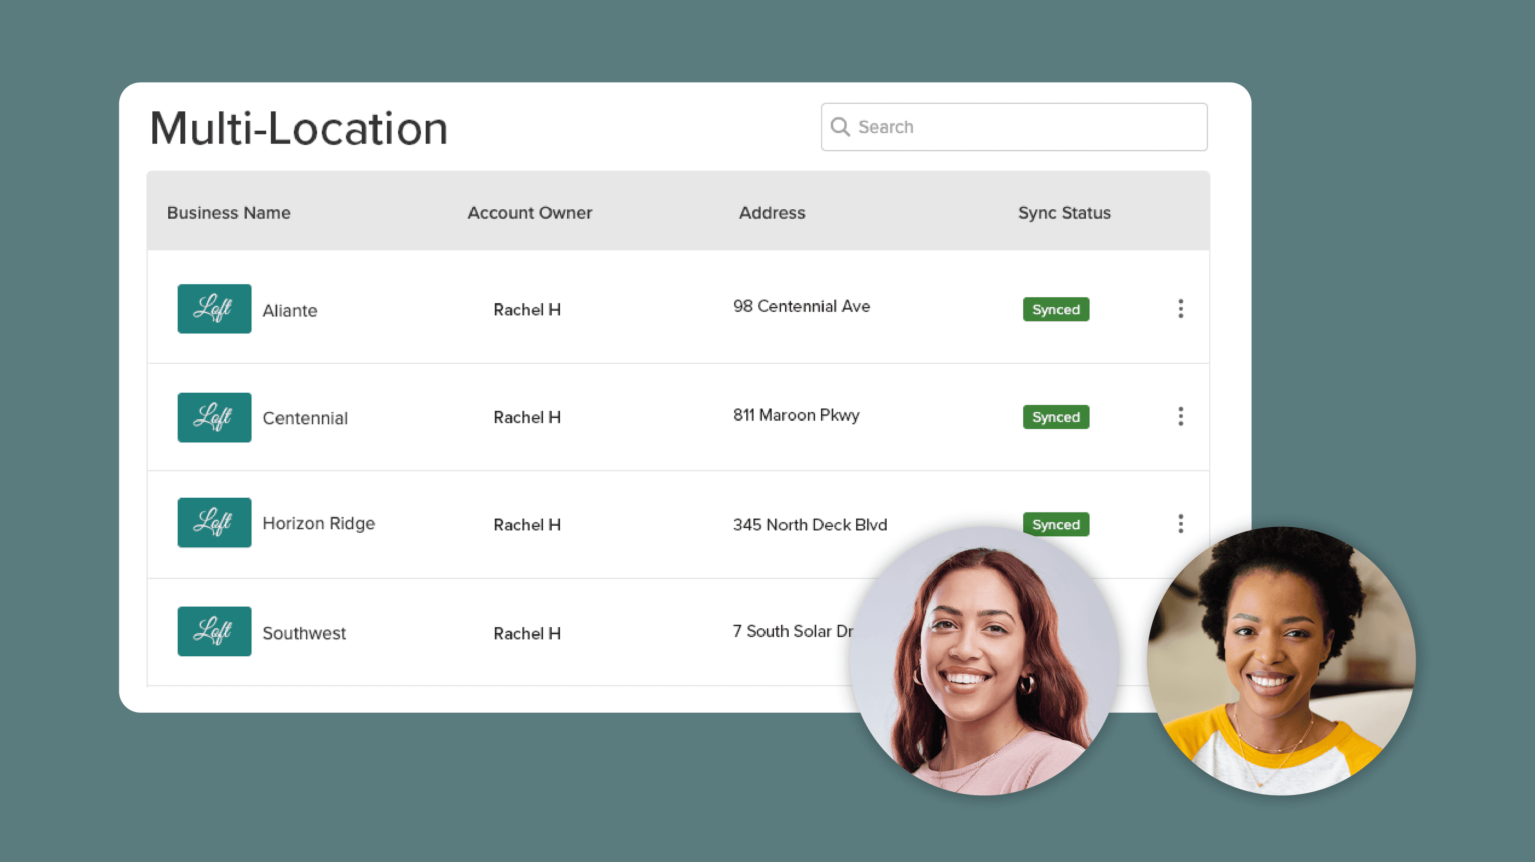Sort by the Account Owner column
Viewport: 1535px width, 862px height.
529,213
